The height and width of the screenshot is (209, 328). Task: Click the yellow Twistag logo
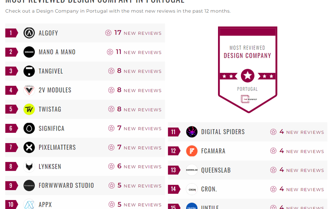(x=29, y=109)
